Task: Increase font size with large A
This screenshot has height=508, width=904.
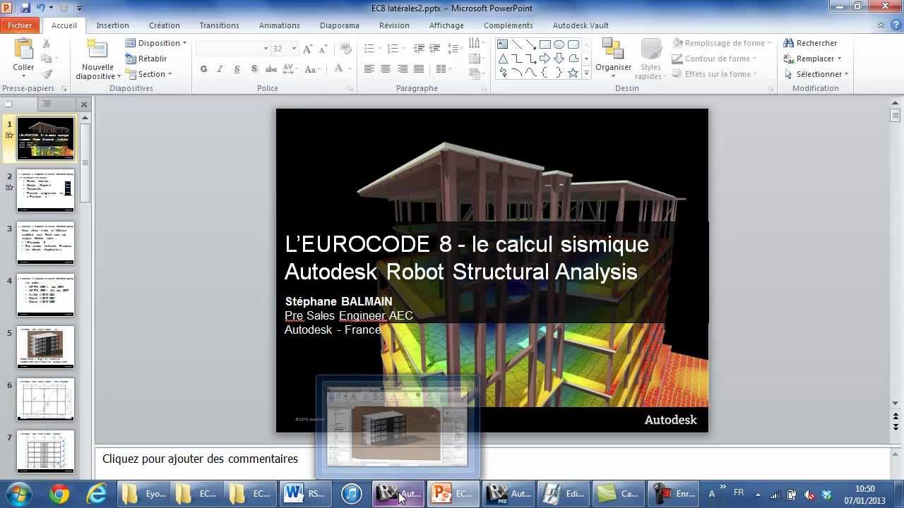Action: (x=307, y=49)
